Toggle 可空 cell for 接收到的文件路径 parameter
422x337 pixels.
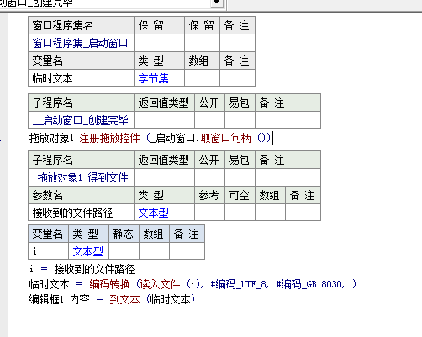(x=240, y=213)
